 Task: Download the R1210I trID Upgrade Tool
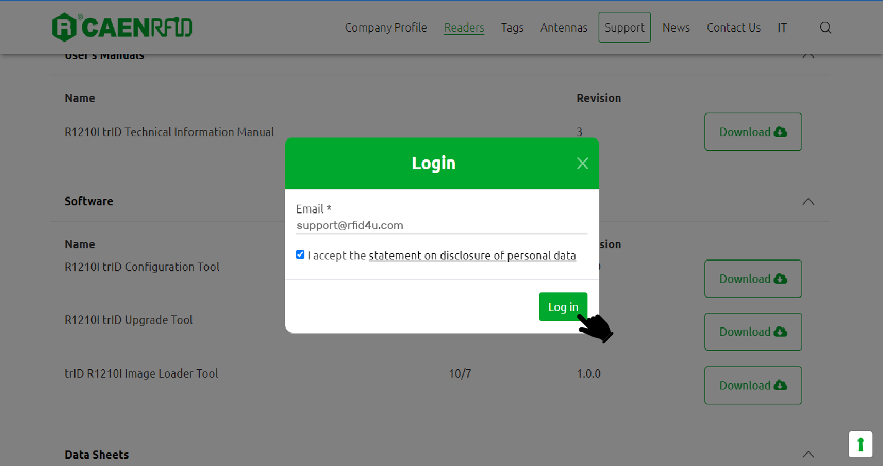[x=752, y=332]
